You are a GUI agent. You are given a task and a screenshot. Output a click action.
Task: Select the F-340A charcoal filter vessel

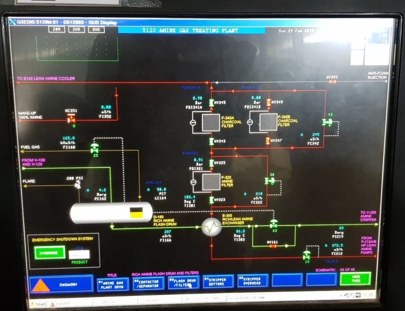point(211,122)
